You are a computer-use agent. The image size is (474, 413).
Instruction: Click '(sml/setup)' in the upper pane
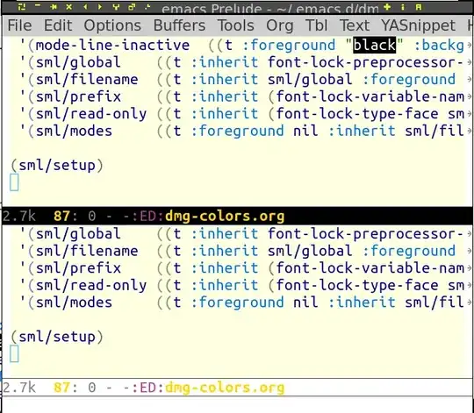[57, 166]
